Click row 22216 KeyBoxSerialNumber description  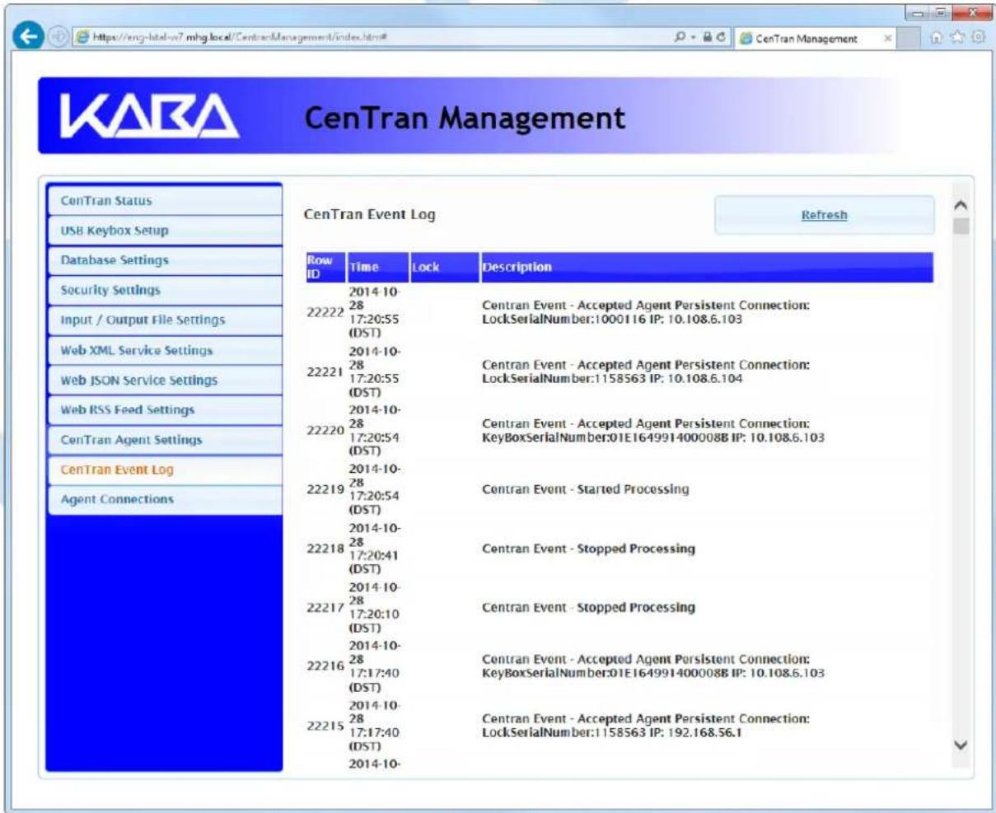click(653, 666)
